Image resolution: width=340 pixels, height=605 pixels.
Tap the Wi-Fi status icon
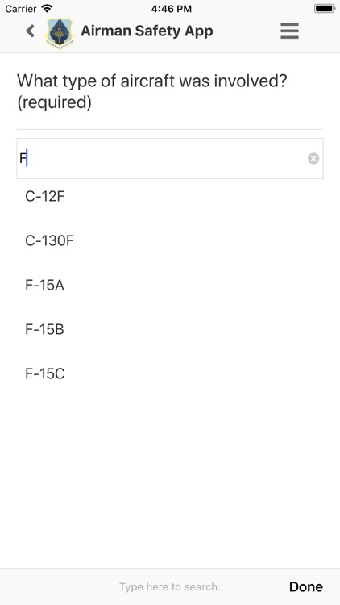pos(47,9)
